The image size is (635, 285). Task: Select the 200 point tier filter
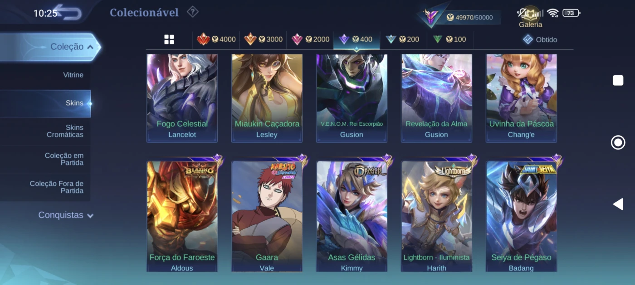(402, 39)
